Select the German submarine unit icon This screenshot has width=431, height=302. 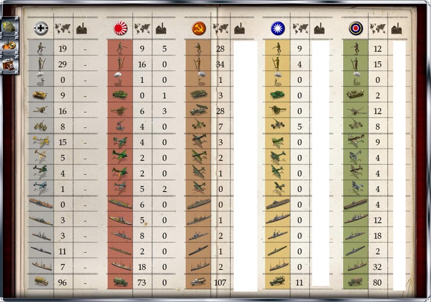[x=41, y=250]
